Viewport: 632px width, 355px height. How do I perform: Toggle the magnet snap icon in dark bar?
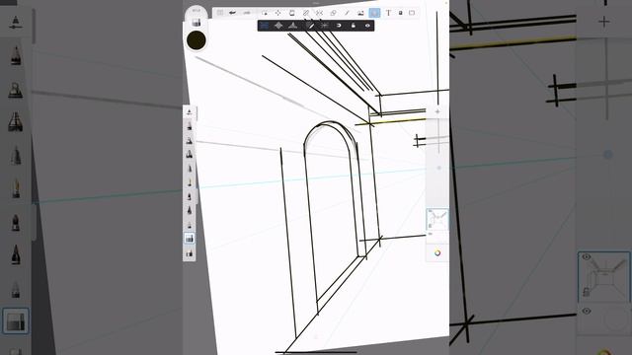(339, 26)
